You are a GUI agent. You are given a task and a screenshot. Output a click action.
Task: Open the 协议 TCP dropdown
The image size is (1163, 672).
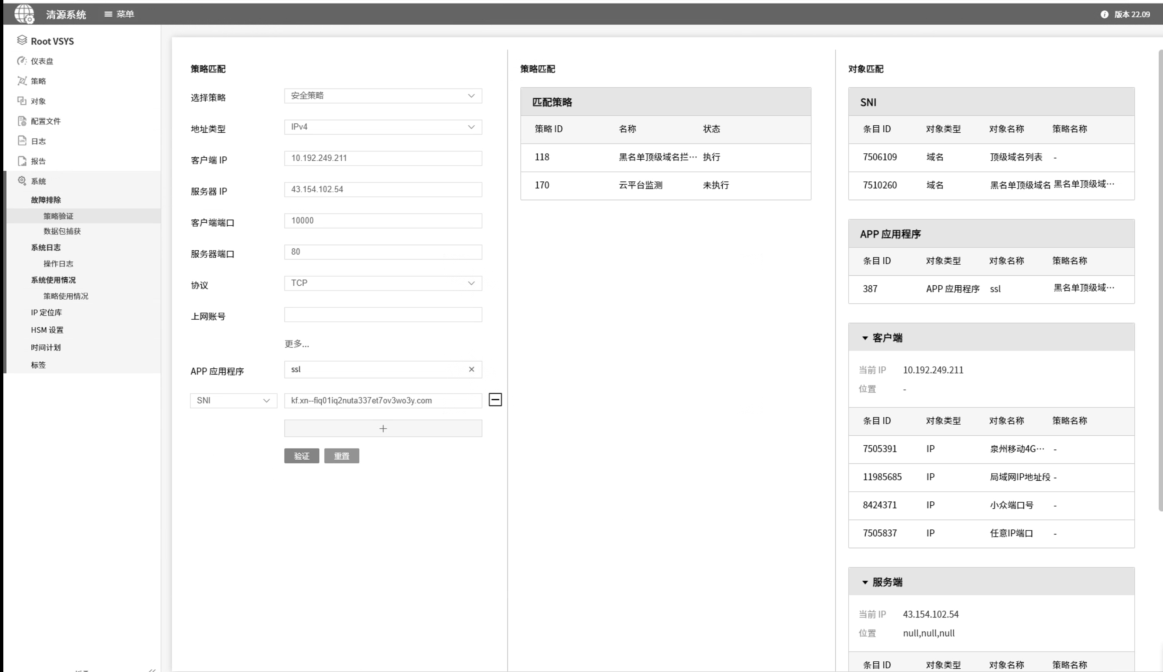pos(383,283)
